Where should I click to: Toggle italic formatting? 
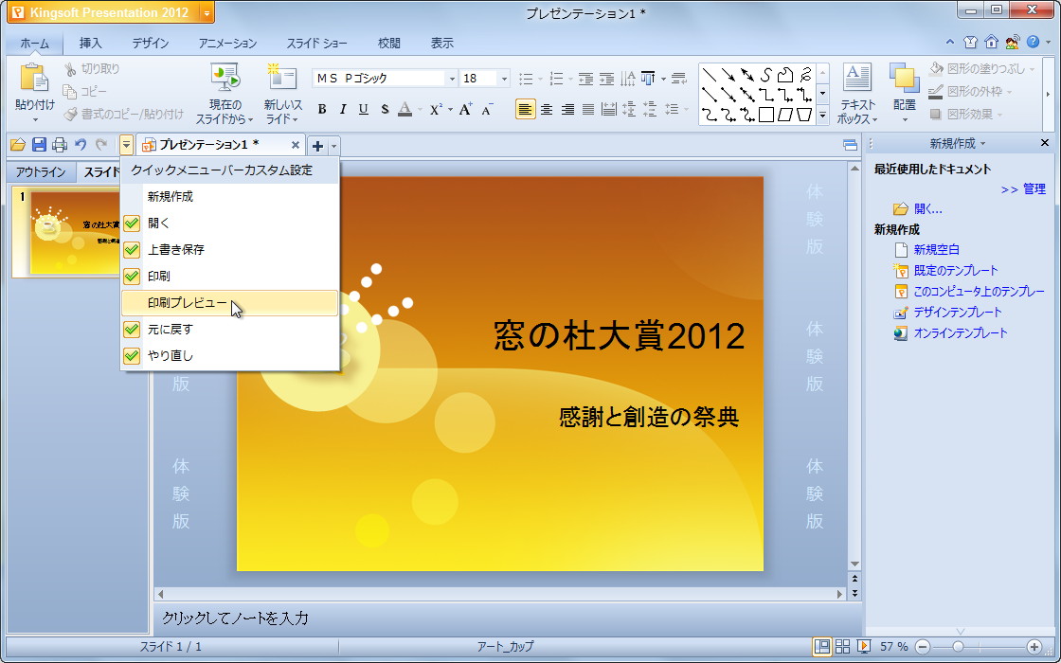click(342, 109)
